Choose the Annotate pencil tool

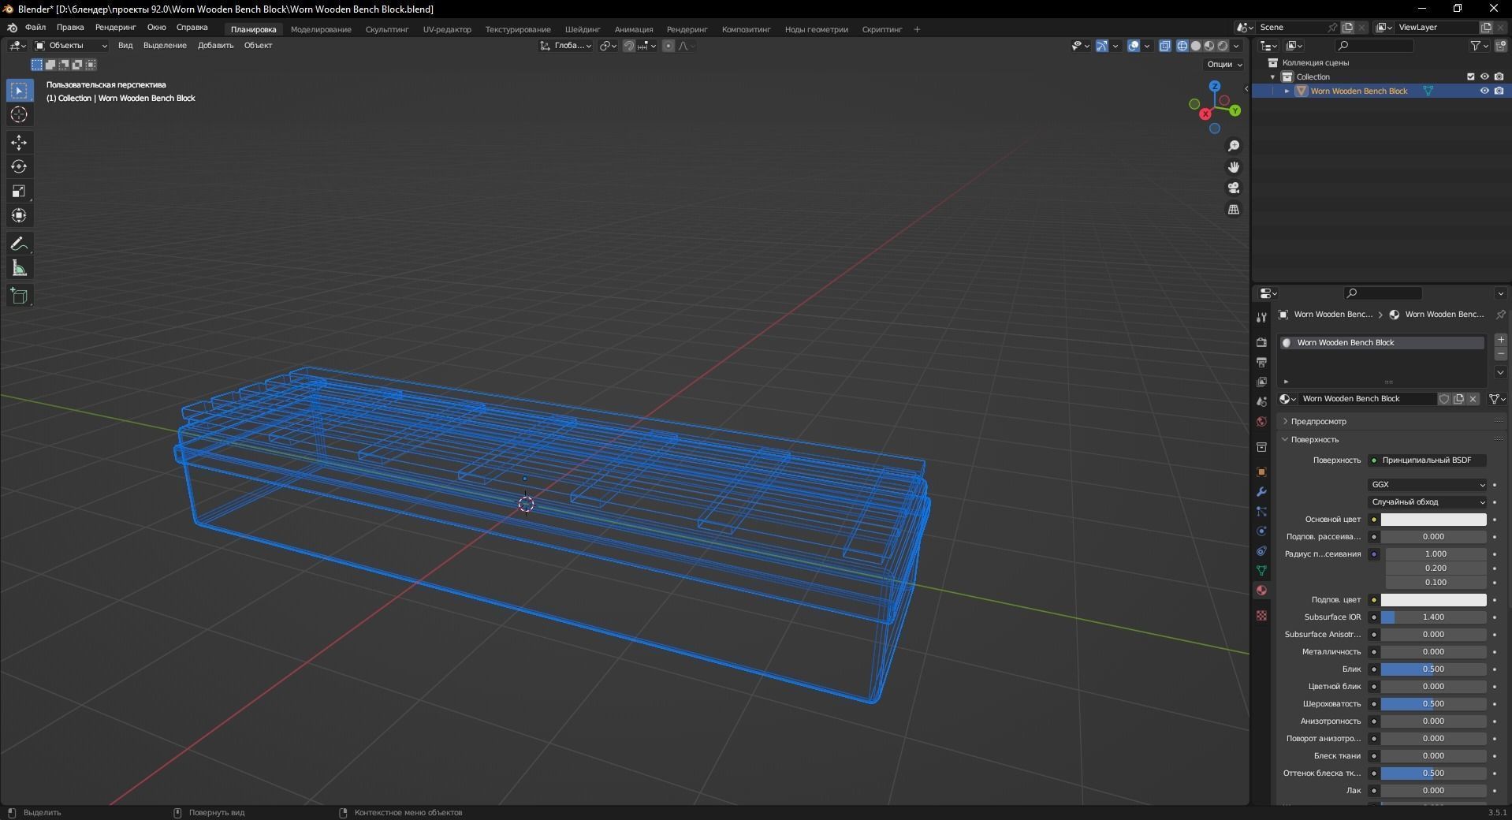[x=19, y=244]
